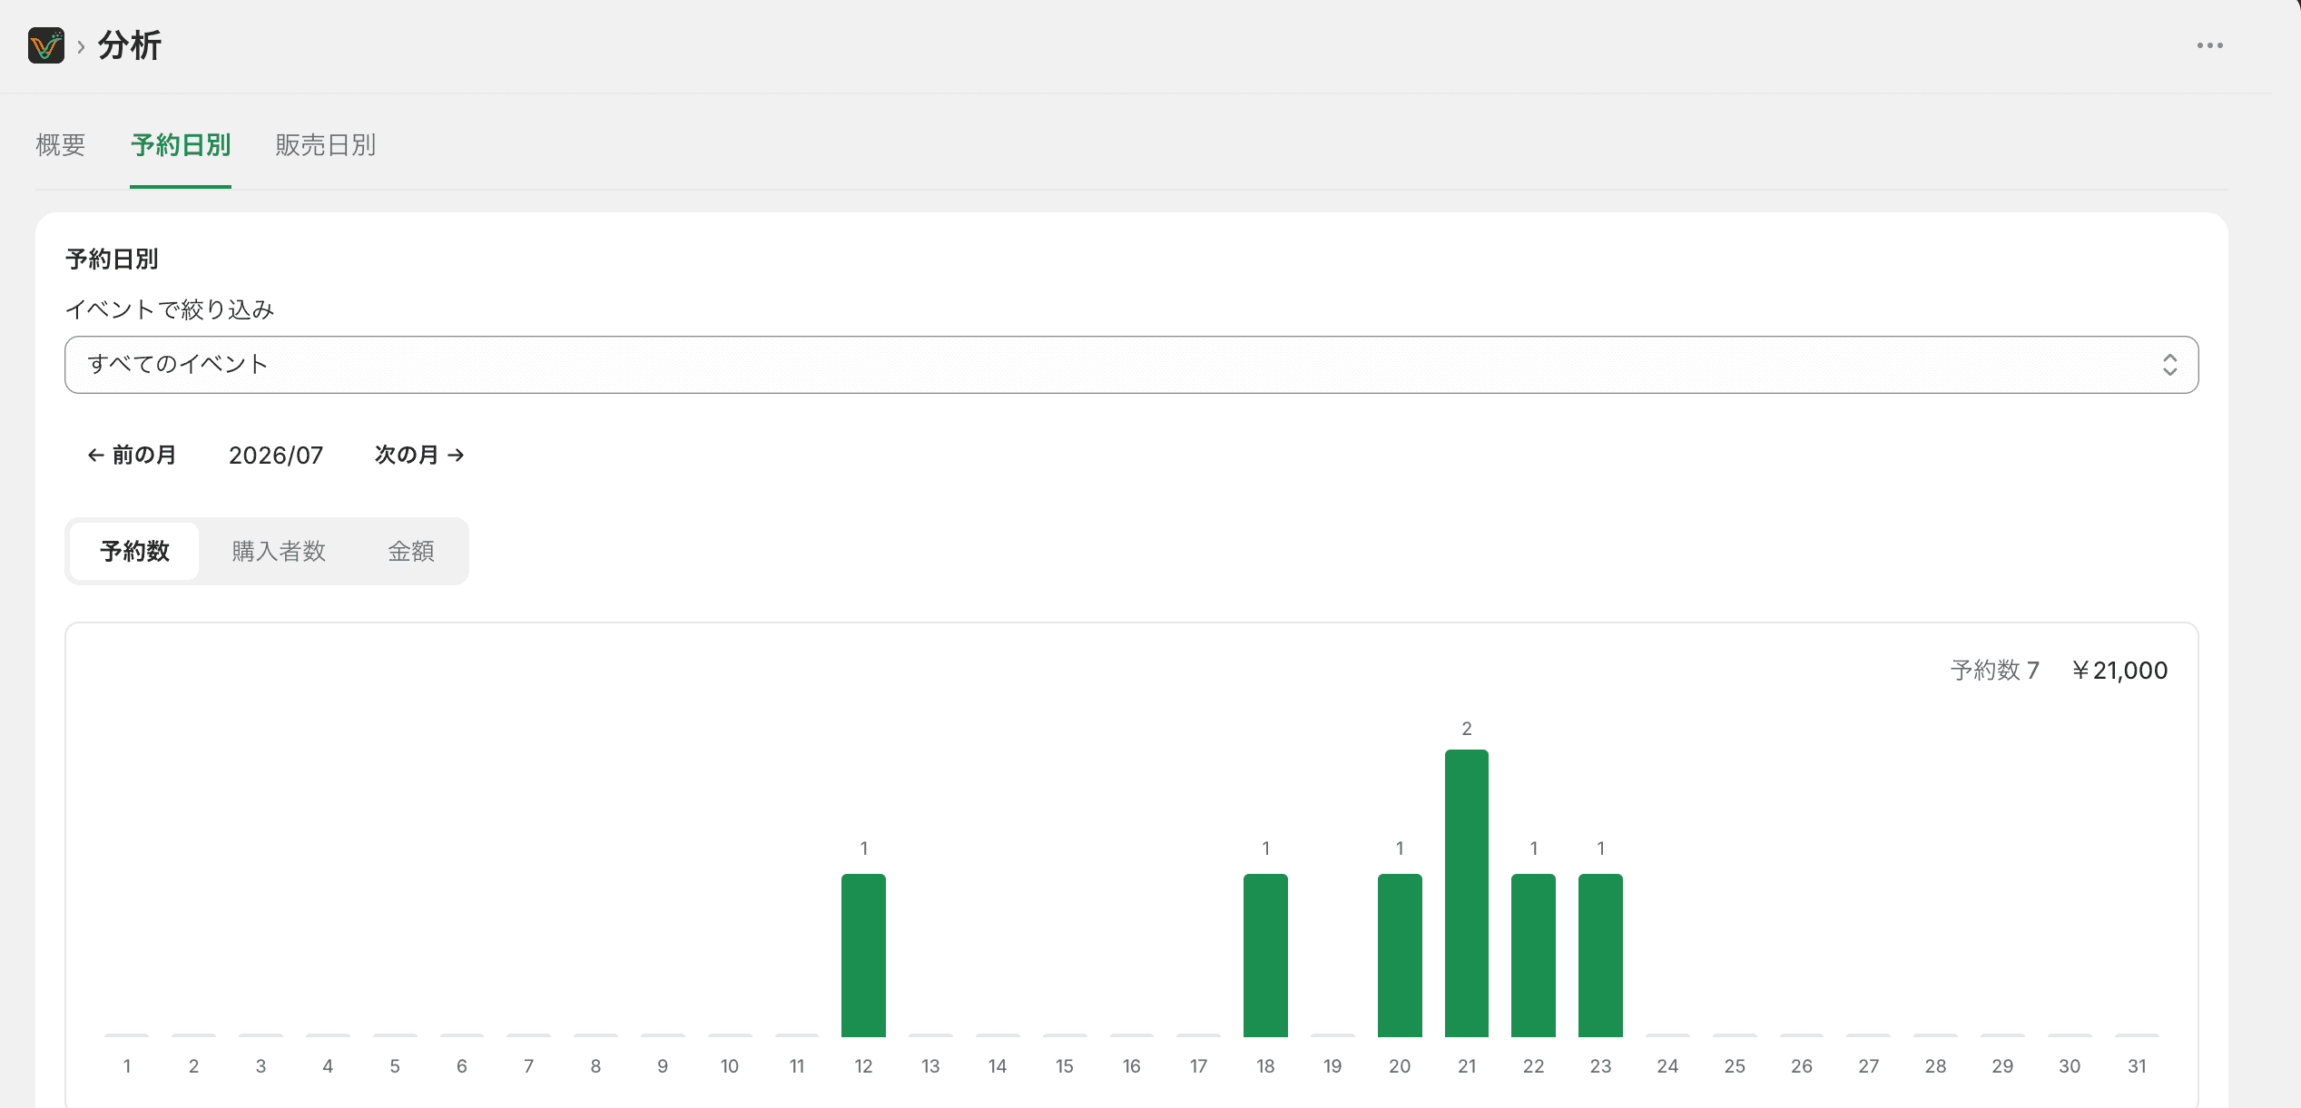Screen dimensions: 2301x1108
Task: Click axis label 15 on the chart
Action: [x=1065, y=1066]
